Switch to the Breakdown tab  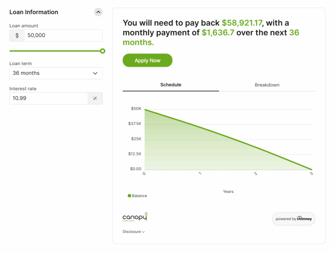click(x=267, y=85)
